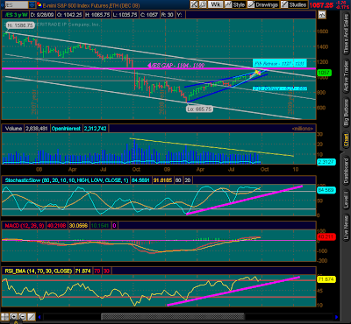Open the Drawings menu
Screen dimensions: 351x324
tap(263, 4)
